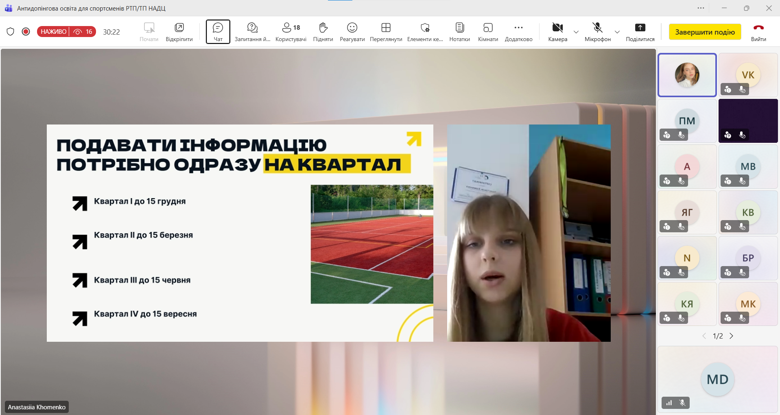
Task: Open the Додатково more actions menu
Action: tap(518, 32)
